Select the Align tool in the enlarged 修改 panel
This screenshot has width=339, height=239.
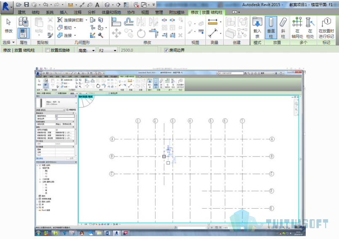coord(116,21)
